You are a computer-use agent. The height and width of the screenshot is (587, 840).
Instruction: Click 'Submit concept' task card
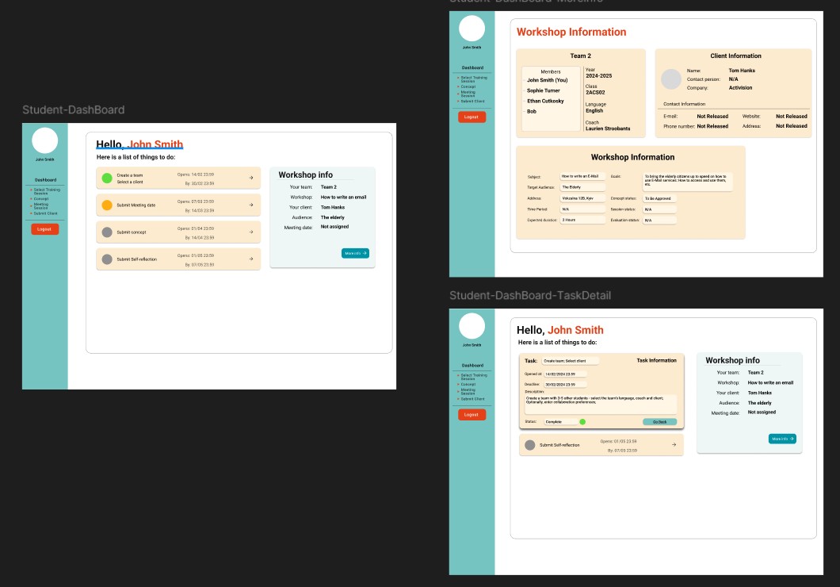click(178, 232)
